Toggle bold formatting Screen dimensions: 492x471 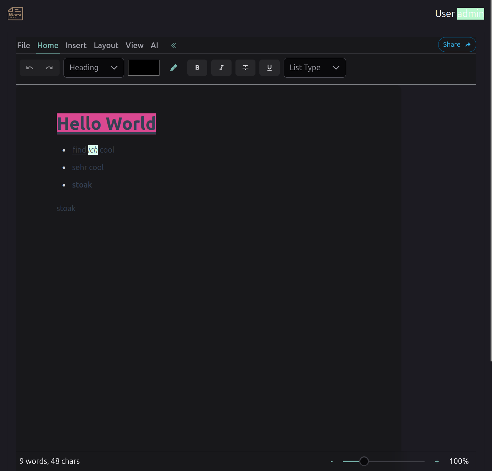pos(197,68)
